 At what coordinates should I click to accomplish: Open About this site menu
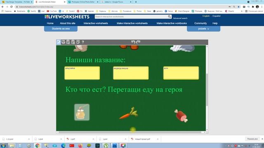point(68,23)
